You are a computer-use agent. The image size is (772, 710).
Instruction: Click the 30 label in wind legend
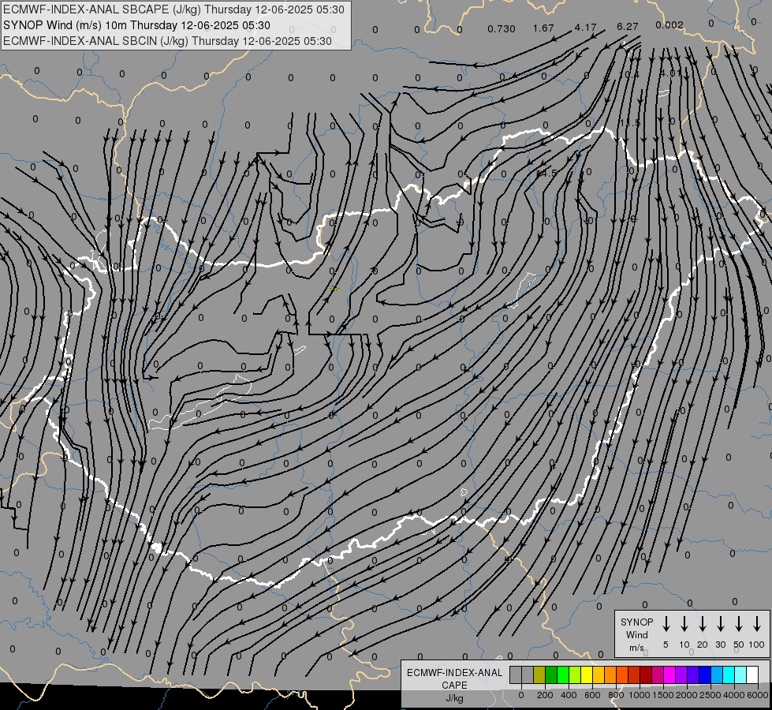point(720,645)
